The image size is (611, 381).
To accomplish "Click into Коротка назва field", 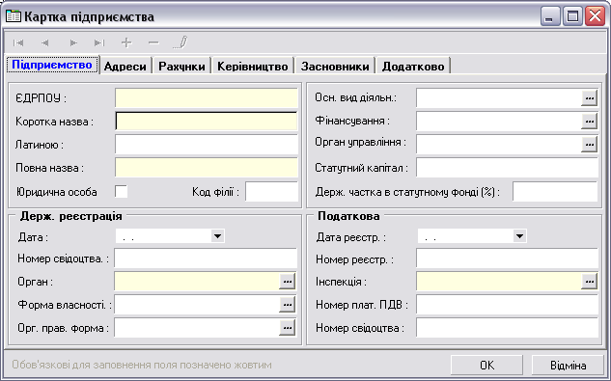I will click(207, 122).
